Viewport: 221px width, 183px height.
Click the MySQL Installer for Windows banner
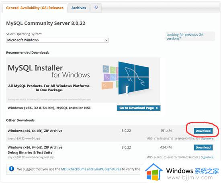click(x=83, y=80)
